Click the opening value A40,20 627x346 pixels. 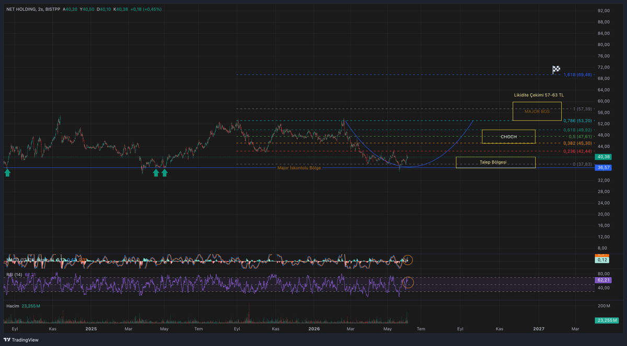click(x=71, y=9)
